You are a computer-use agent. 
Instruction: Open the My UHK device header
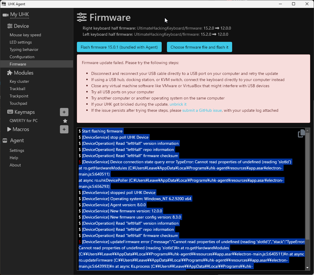[x=19, y=15]
